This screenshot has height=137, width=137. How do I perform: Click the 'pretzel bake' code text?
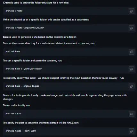tap(13, 52)
